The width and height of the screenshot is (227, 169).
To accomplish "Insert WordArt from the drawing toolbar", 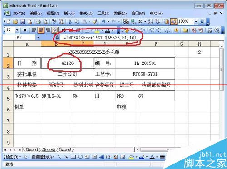I will 101,157.
